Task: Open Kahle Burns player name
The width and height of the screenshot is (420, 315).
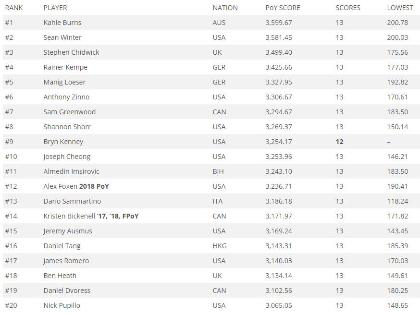Action: click(62, 23)
